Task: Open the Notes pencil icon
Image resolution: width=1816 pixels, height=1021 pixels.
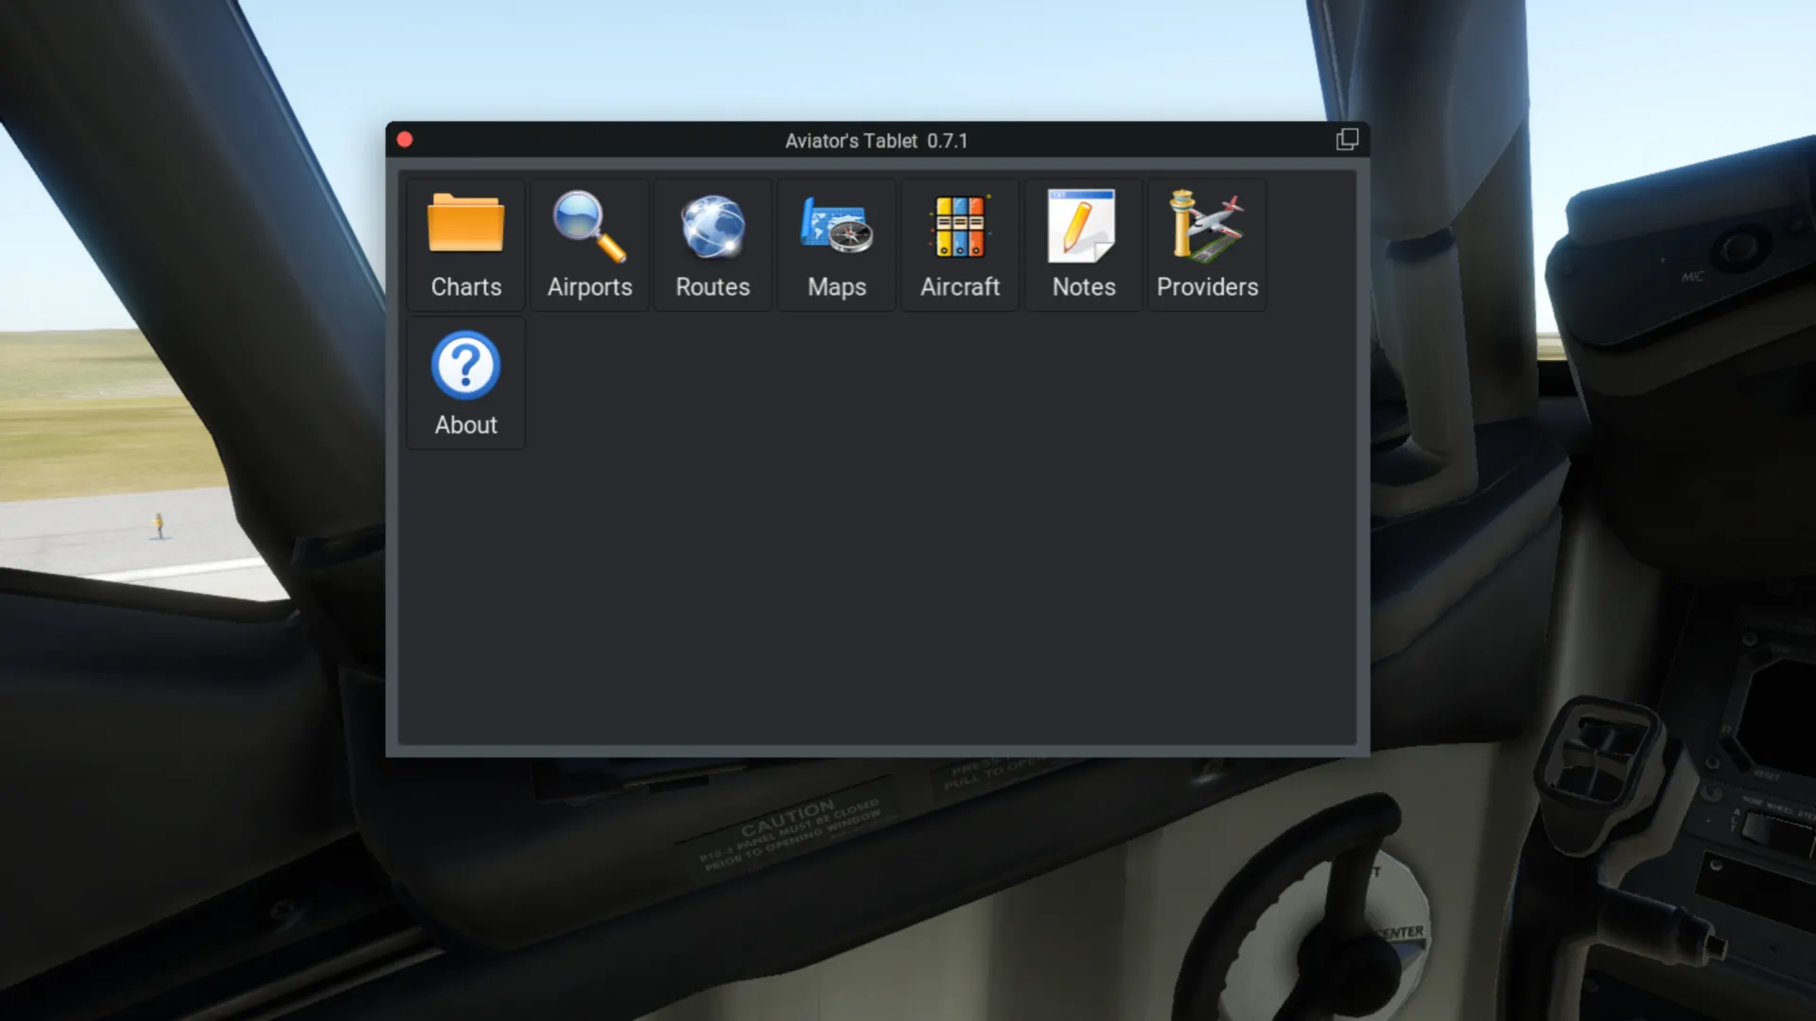Action: click(1083, 225)
